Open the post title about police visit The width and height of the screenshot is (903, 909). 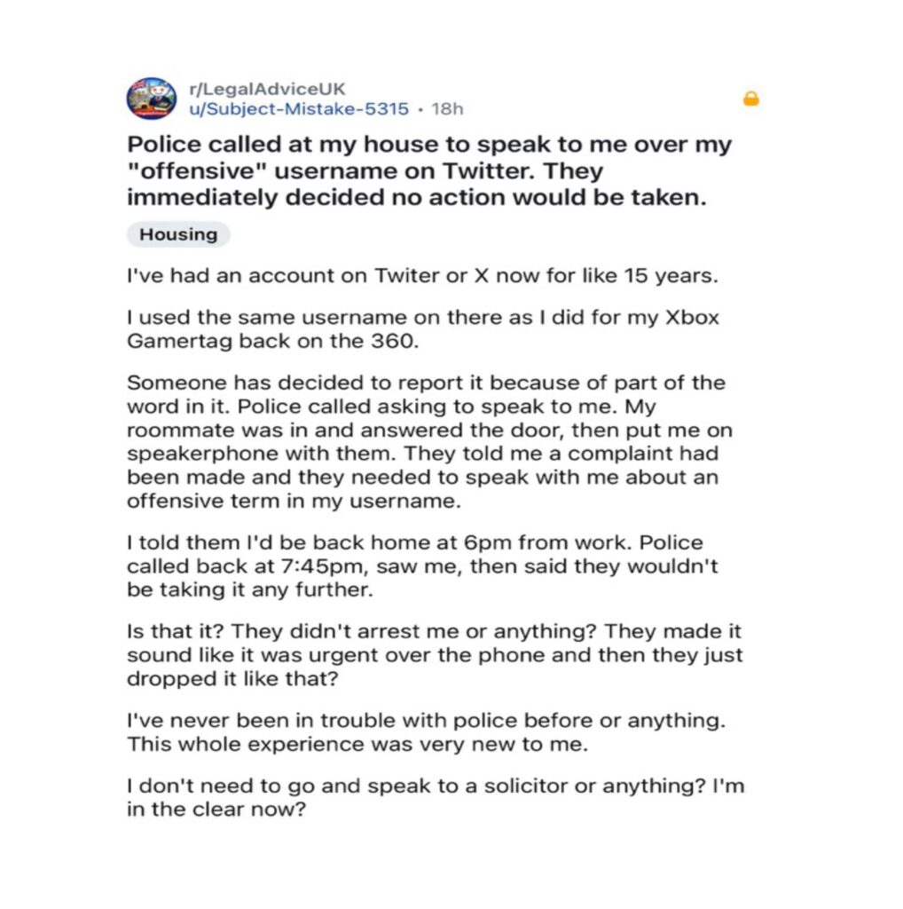tap(429, 171)
